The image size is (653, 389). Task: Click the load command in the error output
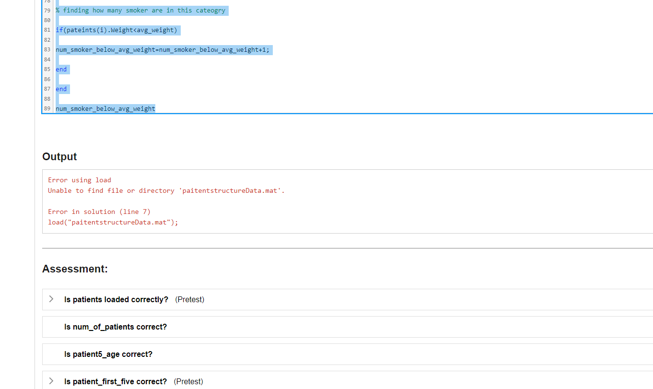[113, 222]
